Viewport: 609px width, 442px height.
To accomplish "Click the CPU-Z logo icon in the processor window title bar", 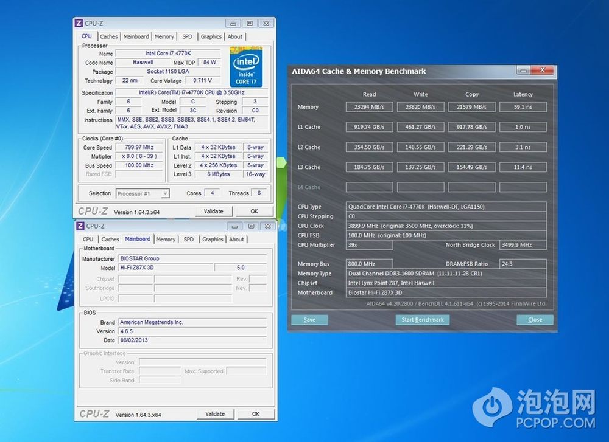I will pyautogui.click(x=79, y=23).
